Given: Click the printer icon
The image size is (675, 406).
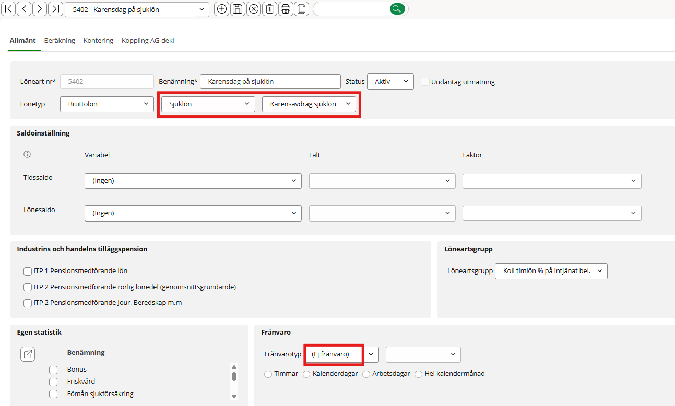Looking at the screenshot, I should pos(285,9).
